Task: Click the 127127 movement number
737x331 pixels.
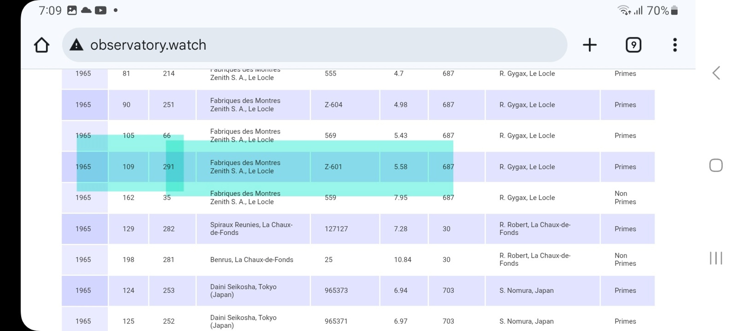Action: (x=336, y=229)
